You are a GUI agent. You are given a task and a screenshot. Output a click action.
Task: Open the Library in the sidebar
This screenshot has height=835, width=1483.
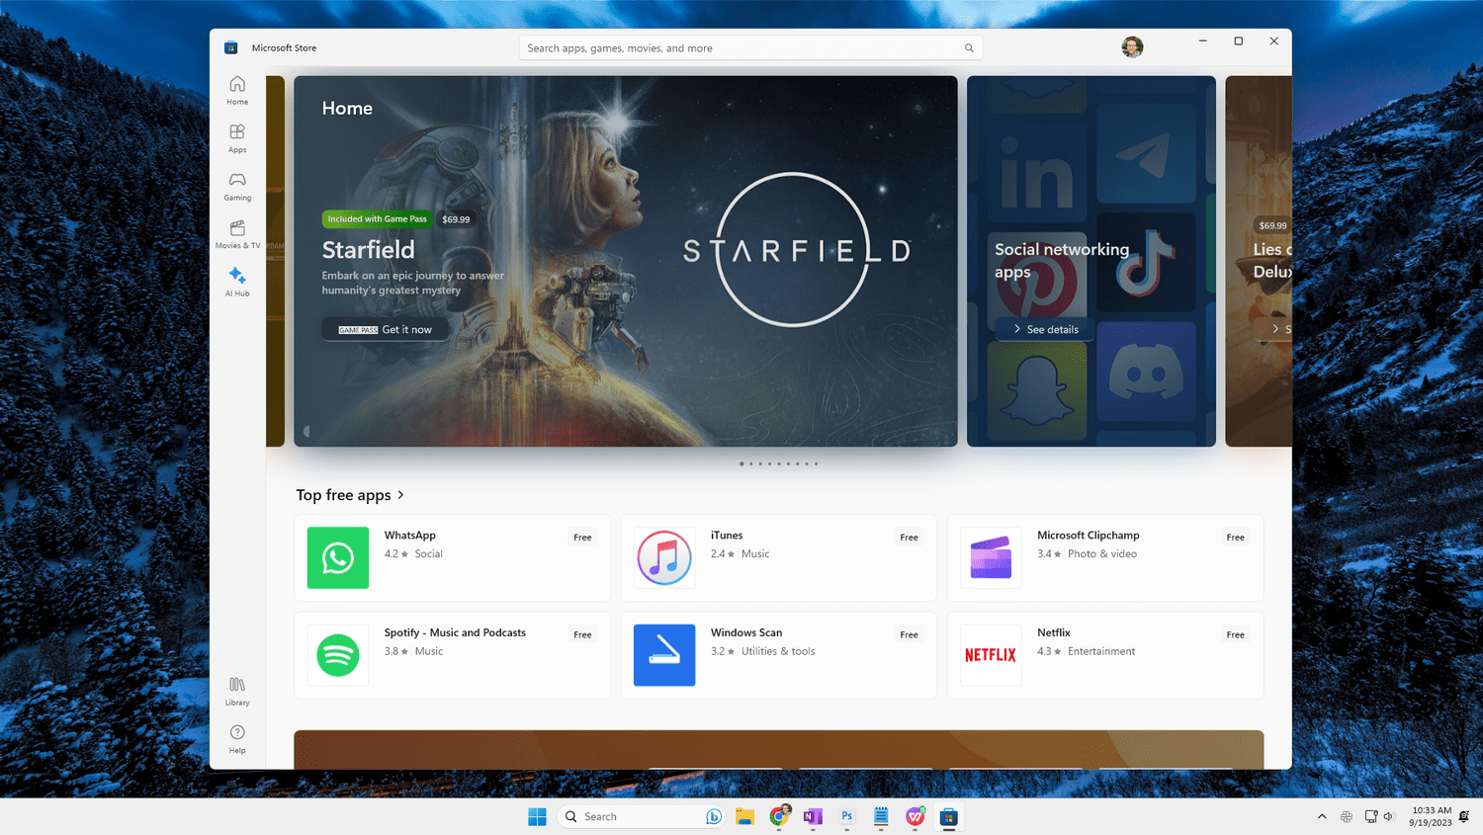(237, 691)
